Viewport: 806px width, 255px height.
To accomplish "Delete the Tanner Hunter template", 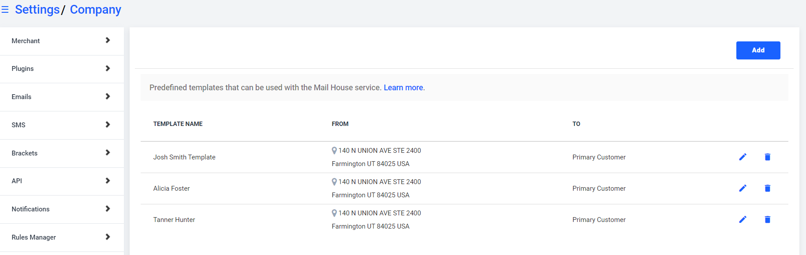I will [x=767, y=219].
